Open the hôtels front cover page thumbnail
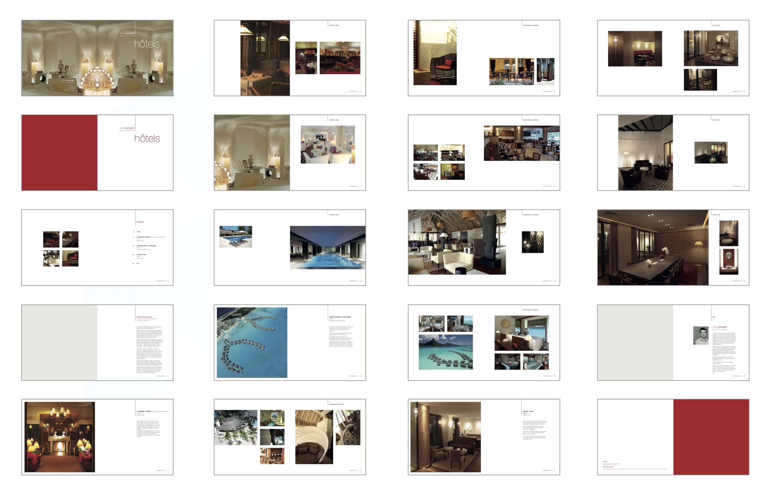 pos(97,58)
